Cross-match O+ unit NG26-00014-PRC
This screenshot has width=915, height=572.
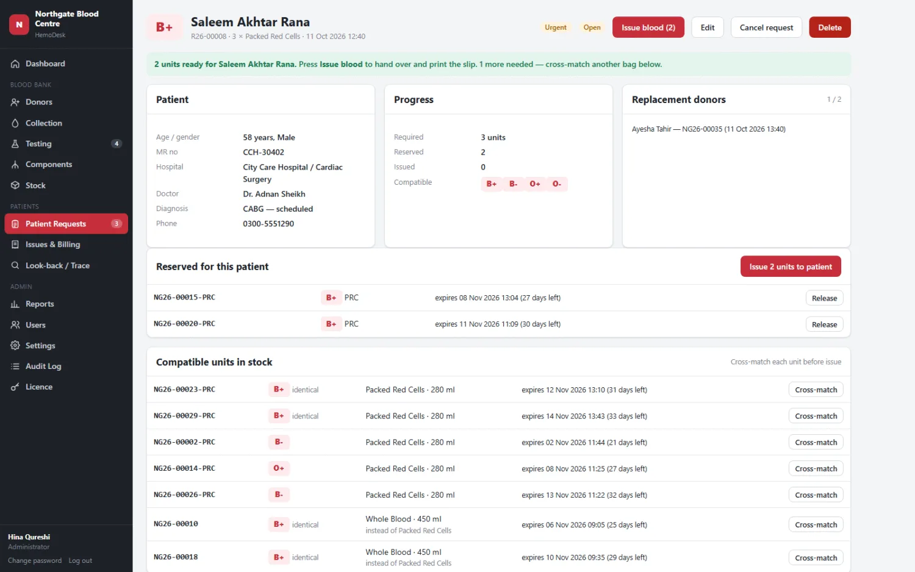[x=816, y=469]
